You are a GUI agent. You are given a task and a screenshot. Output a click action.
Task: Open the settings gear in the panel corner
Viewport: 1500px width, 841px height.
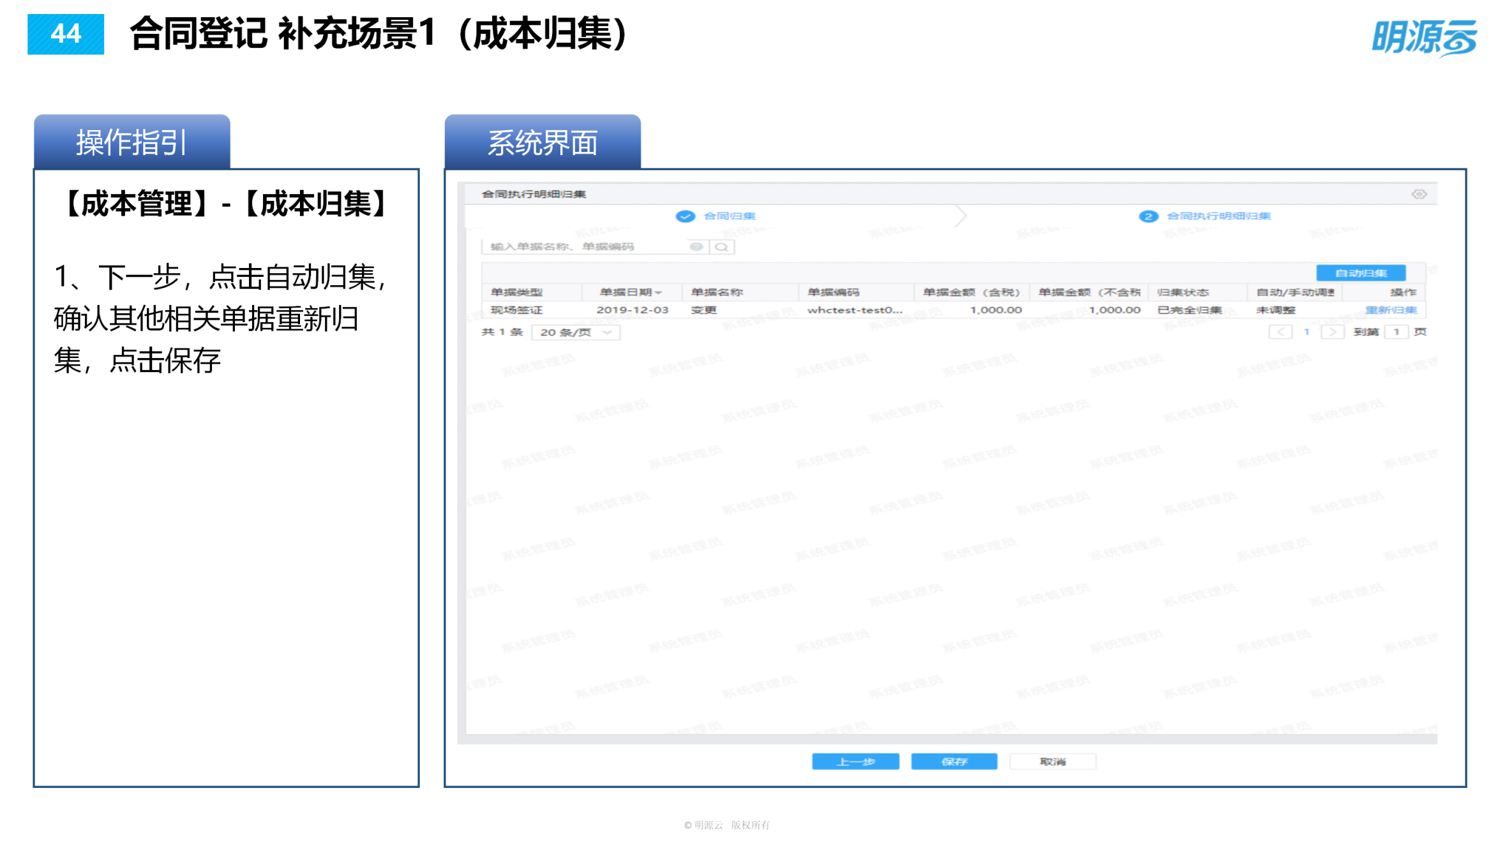tap(1418, 195)
